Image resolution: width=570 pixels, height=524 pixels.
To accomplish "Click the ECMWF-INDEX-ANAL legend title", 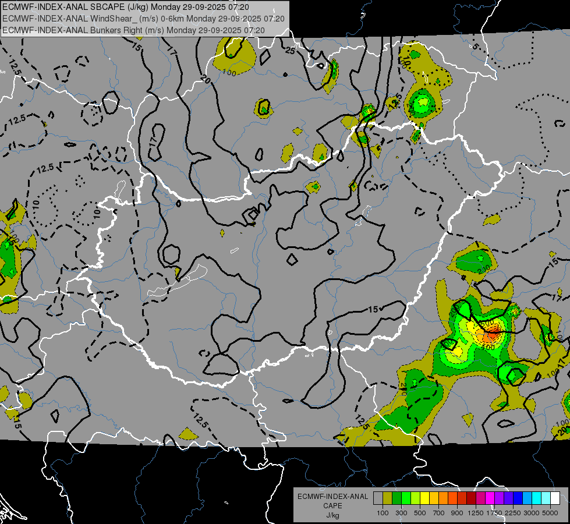I will tap(333, 497).
